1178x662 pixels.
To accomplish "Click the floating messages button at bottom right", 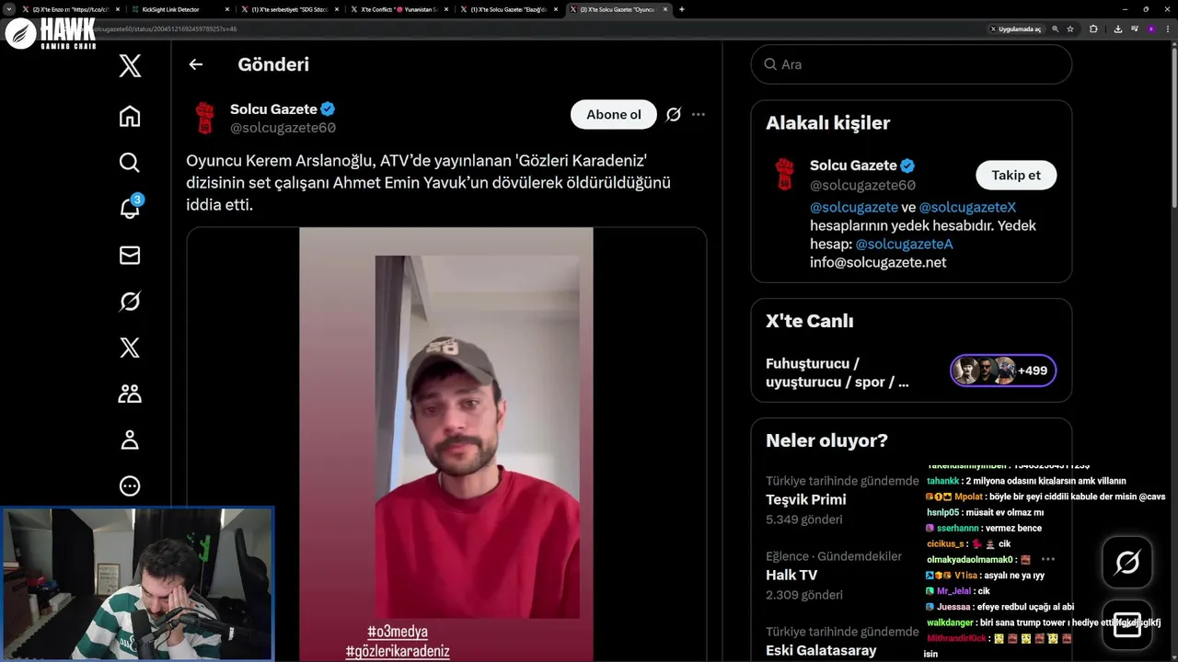I will click(1127, 624).
